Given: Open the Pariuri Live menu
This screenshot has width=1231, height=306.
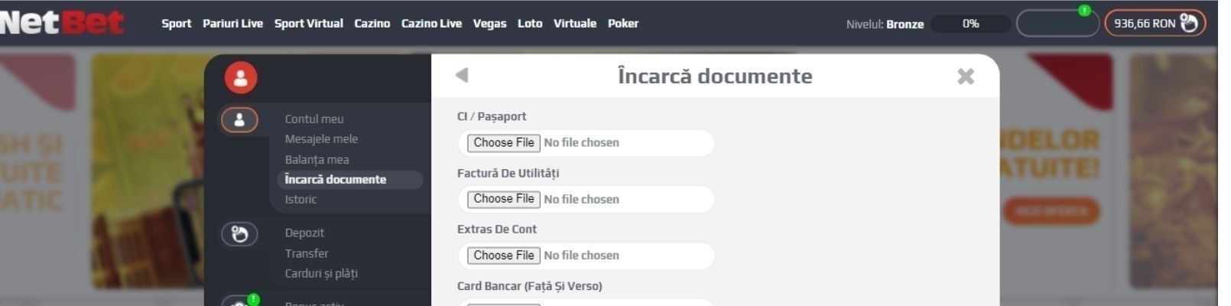Looking at the screenshot, I should coord(232,24).
